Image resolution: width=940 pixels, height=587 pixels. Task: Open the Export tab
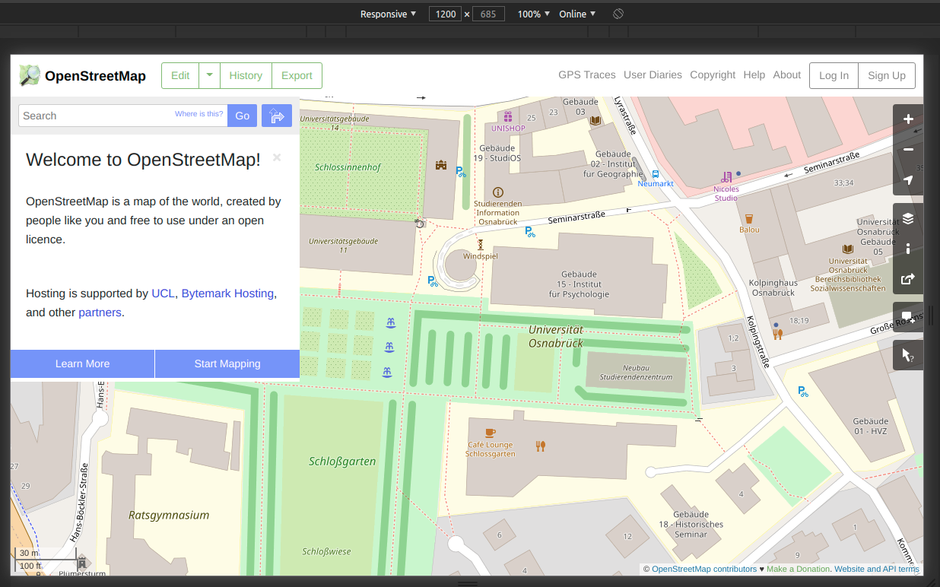coord(297,75)
